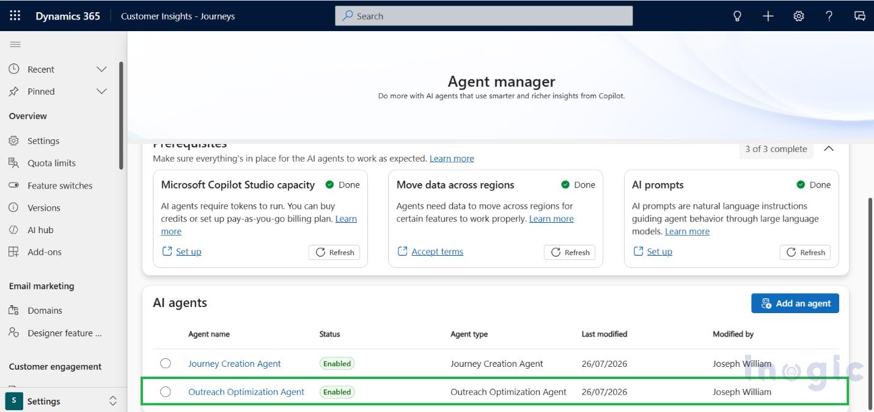Open the settings gear in the top bar
Viewport: 874px width, 412px height.
point(799,16)
